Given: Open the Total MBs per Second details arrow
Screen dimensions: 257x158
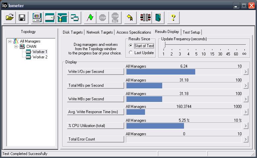Looking at the screenshot, I should pos(245,86).
